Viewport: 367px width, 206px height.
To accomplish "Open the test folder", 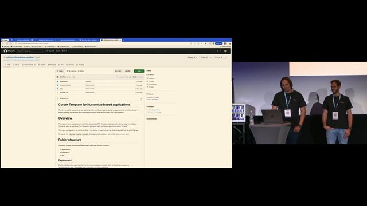I will tap(61, 89).
